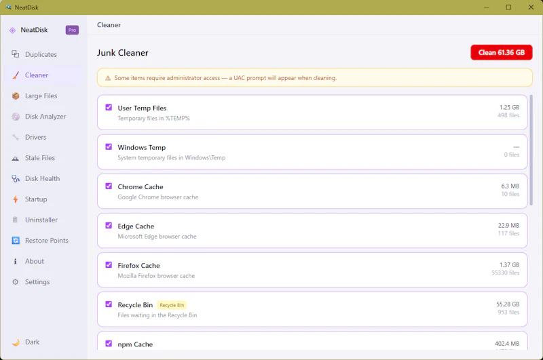Click the administrator access warning banner

314,78
